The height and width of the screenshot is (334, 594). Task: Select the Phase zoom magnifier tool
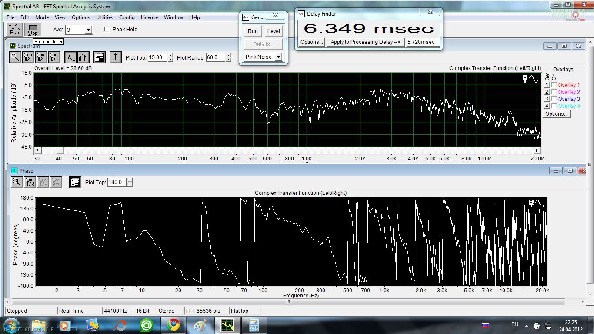click(17, 182)
